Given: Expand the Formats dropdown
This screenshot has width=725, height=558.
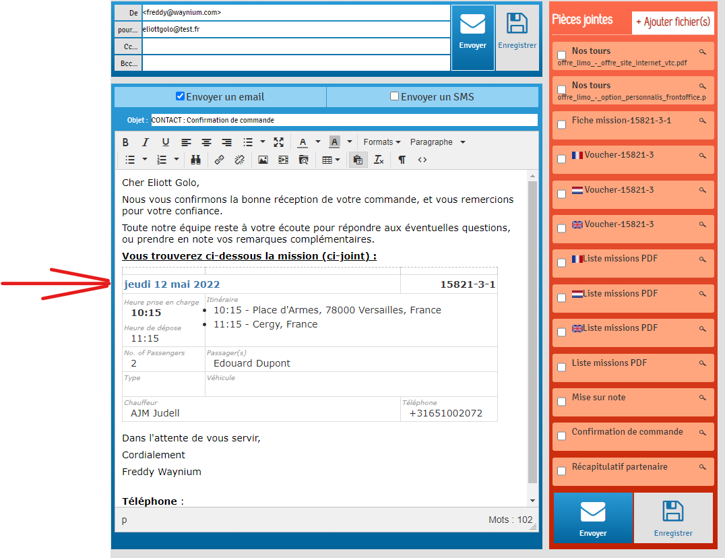Looking at the screenshot, I should coord(381,142).
